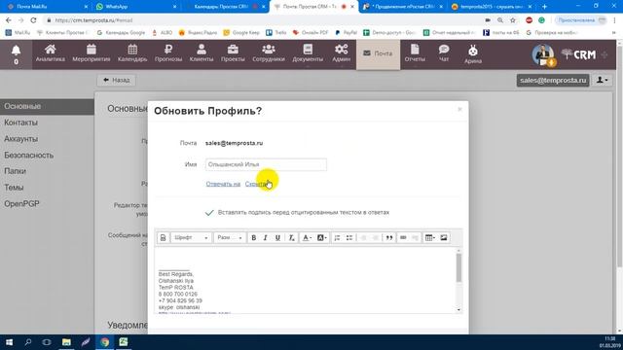Open the Календарь section
The image size is (623, 350).
[x=132, y=53]
